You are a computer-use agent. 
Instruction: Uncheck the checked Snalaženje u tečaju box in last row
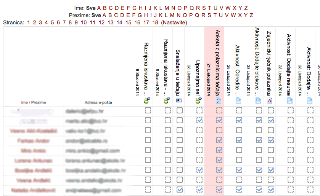(180, 190)
